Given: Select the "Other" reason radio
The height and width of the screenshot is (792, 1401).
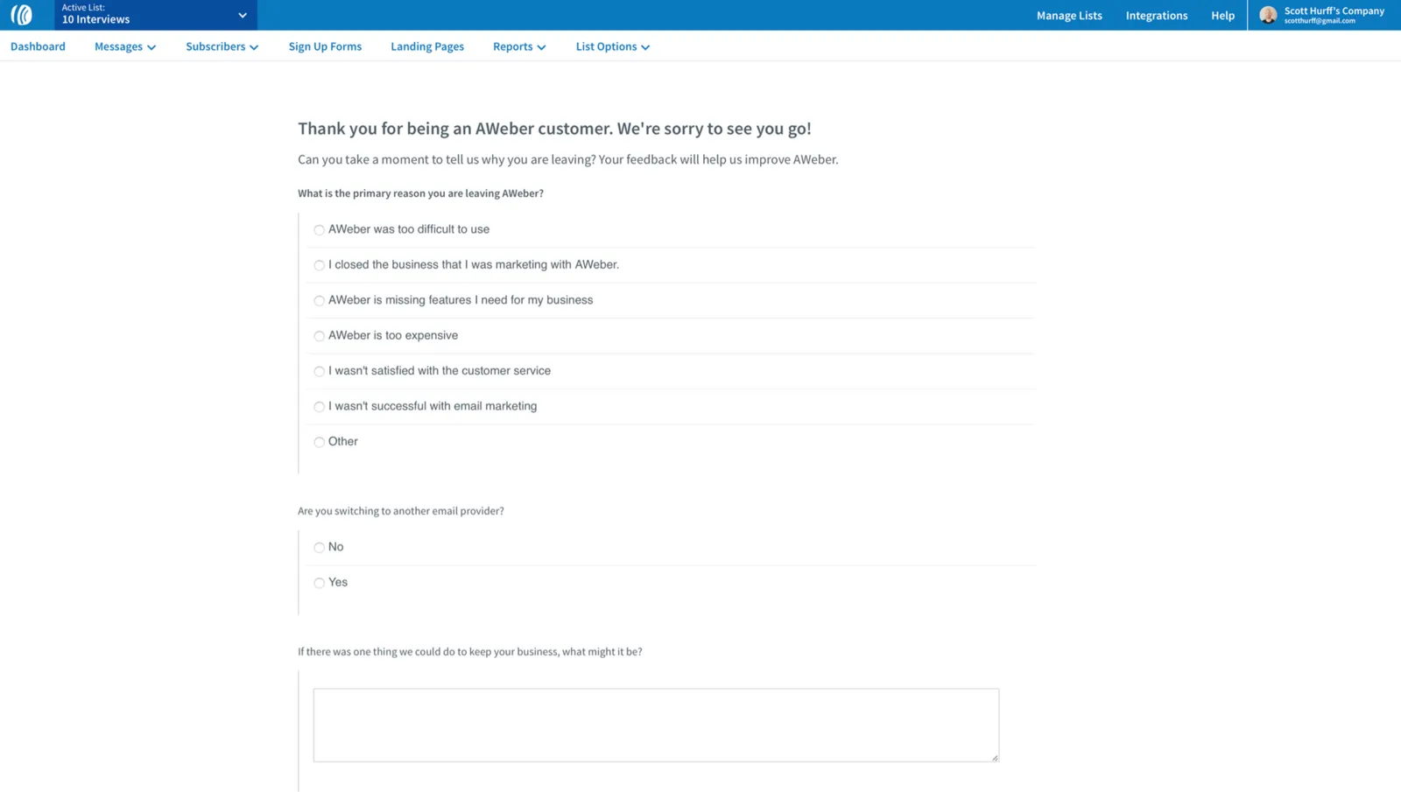Looking at the screenshot, I should coord(319,442).
